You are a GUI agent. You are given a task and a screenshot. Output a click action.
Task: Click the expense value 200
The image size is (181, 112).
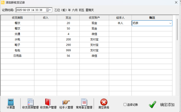(68, 39)
